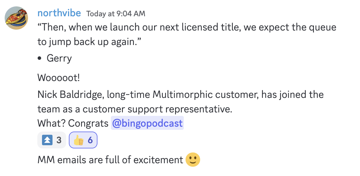Open the @bingopodcast mention
360x176 pixels.
(147, 123)
